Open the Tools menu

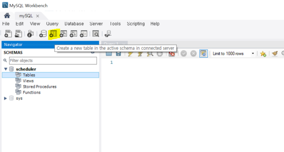point(115,24)
